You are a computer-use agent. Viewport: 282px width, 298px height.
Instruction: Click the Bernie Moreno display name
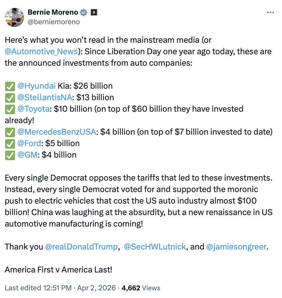[53, 12]
